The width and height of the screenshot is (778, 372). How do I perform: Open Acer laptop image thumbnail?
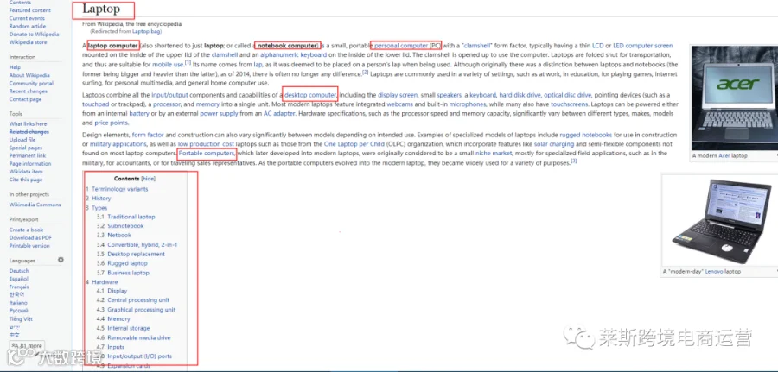click(734, 98)
